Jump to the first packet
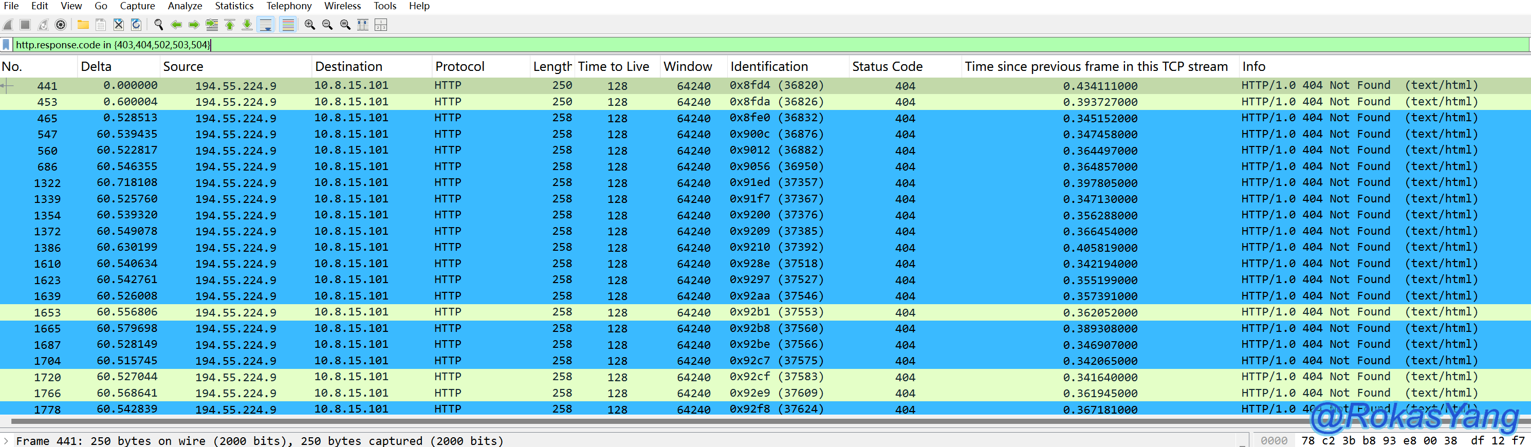This screenshot has width=1531, height=447. point(229,24)
